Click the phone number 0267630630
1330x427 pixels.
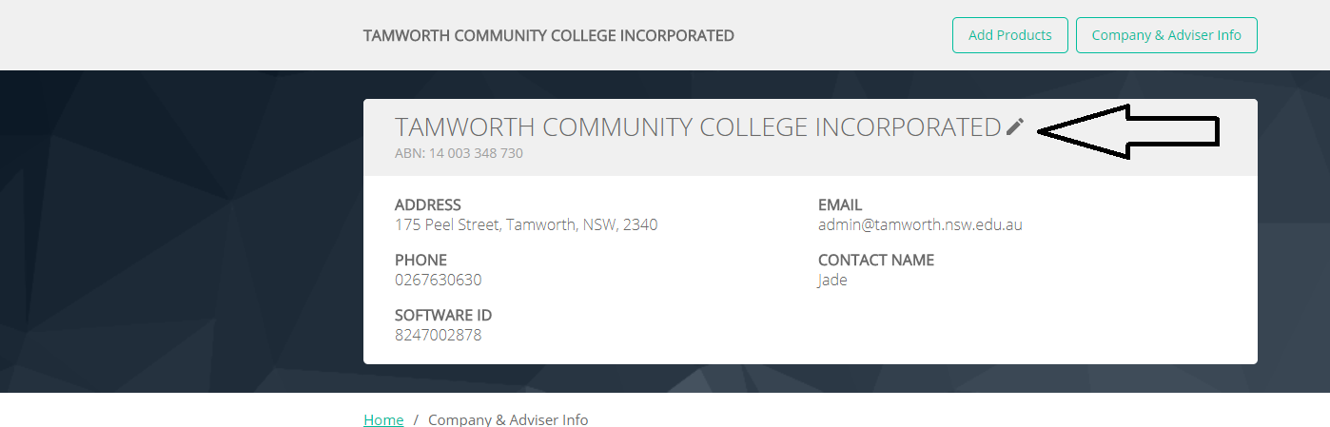[439, 281]
